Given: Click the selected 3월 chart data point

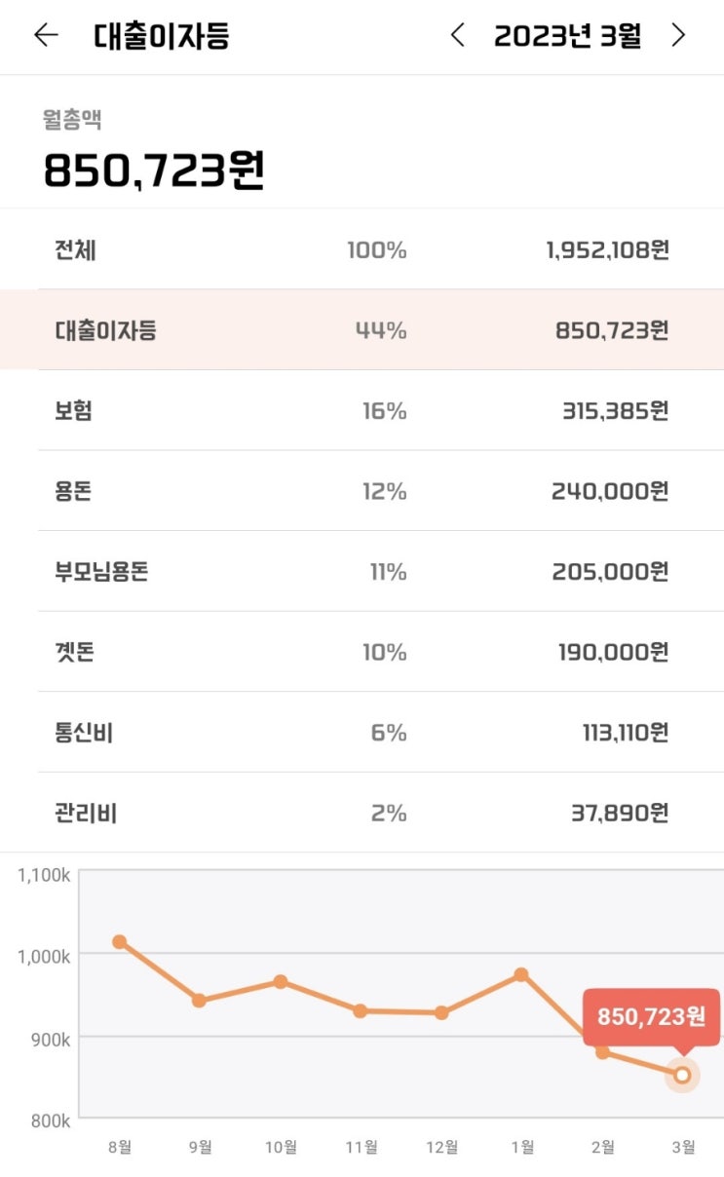Looking at the screenshot, I should click(682, 1075).
